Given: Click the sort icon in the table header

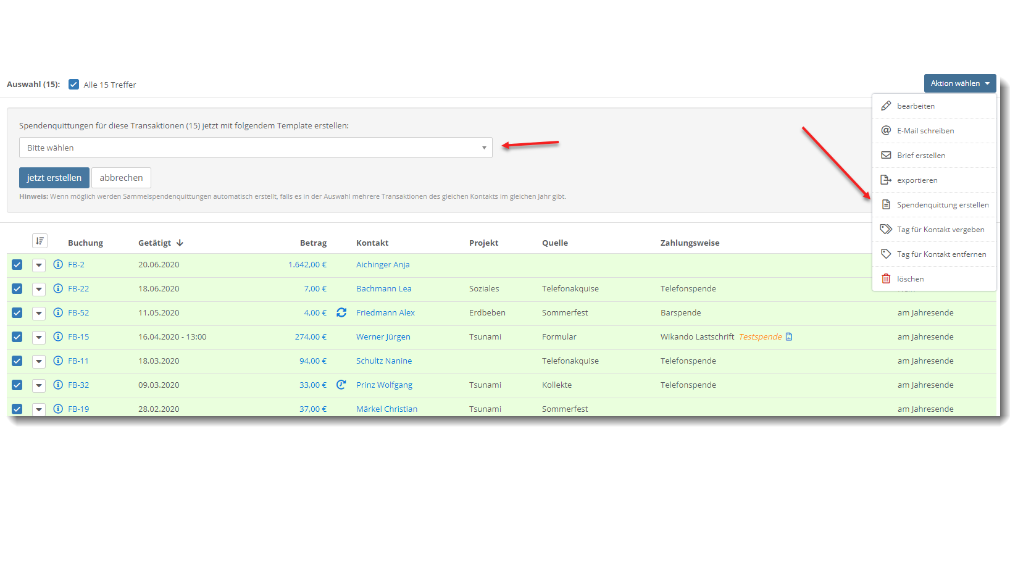Looking at the screenshot, I should [x=40, y=241].
